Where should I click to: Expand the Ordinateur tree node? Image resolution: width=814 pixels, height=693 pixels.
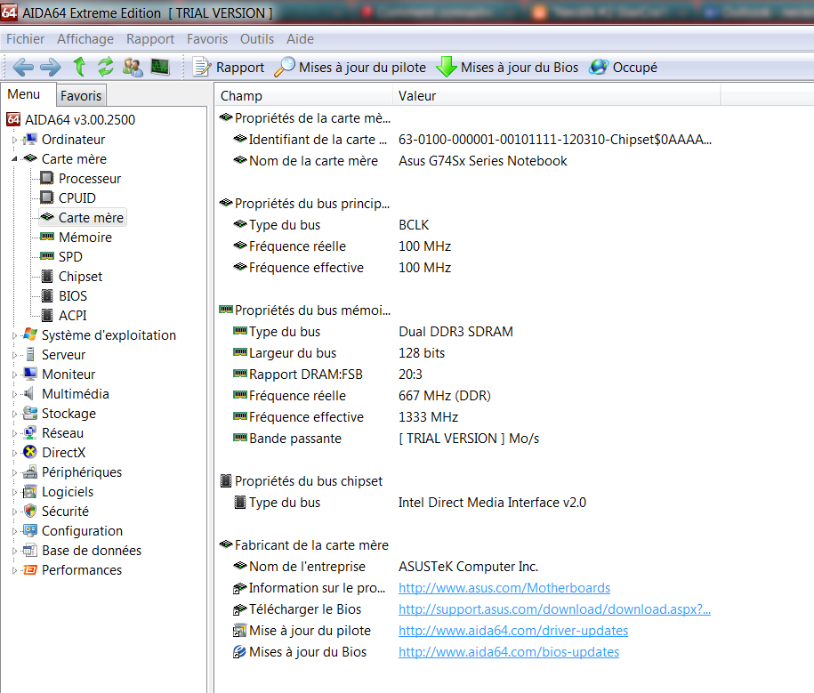(x=14, y=140)
